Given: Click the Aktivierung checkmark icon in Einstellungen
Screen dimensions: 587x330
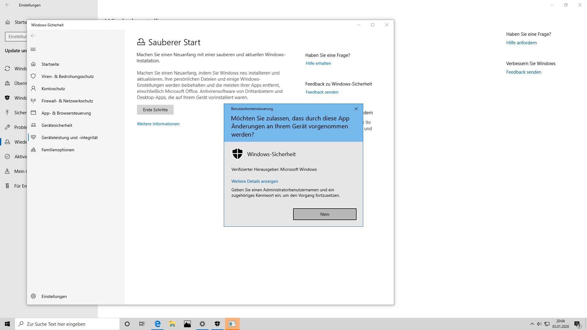Looking at the screenshot, I should pyautogui.click(x=7, y=156).
